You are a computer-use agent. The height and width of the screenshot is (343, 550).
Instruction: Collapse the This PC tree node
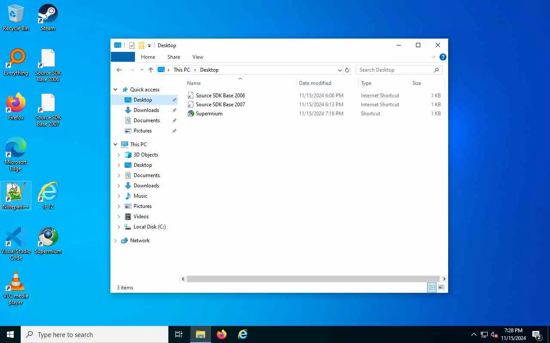pos(116,144)
